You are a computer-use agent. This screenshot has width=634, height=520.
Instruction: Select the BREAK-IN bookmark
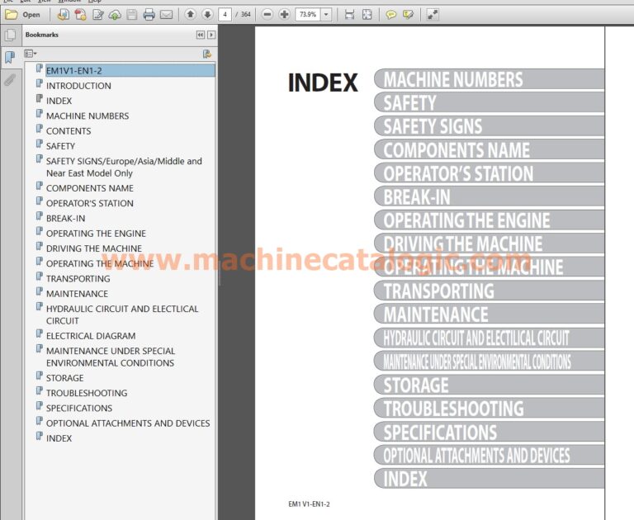coord(65,219)
